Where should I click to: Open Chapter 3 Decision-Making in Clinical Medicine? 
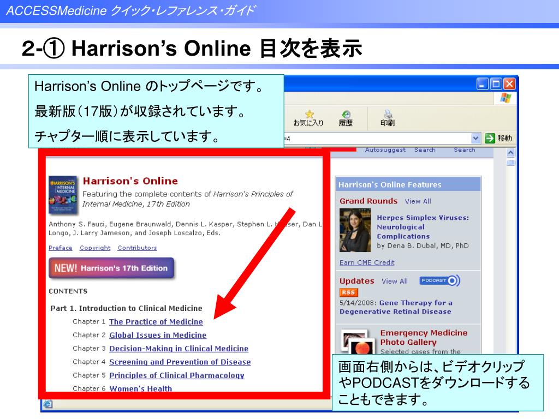179,349
